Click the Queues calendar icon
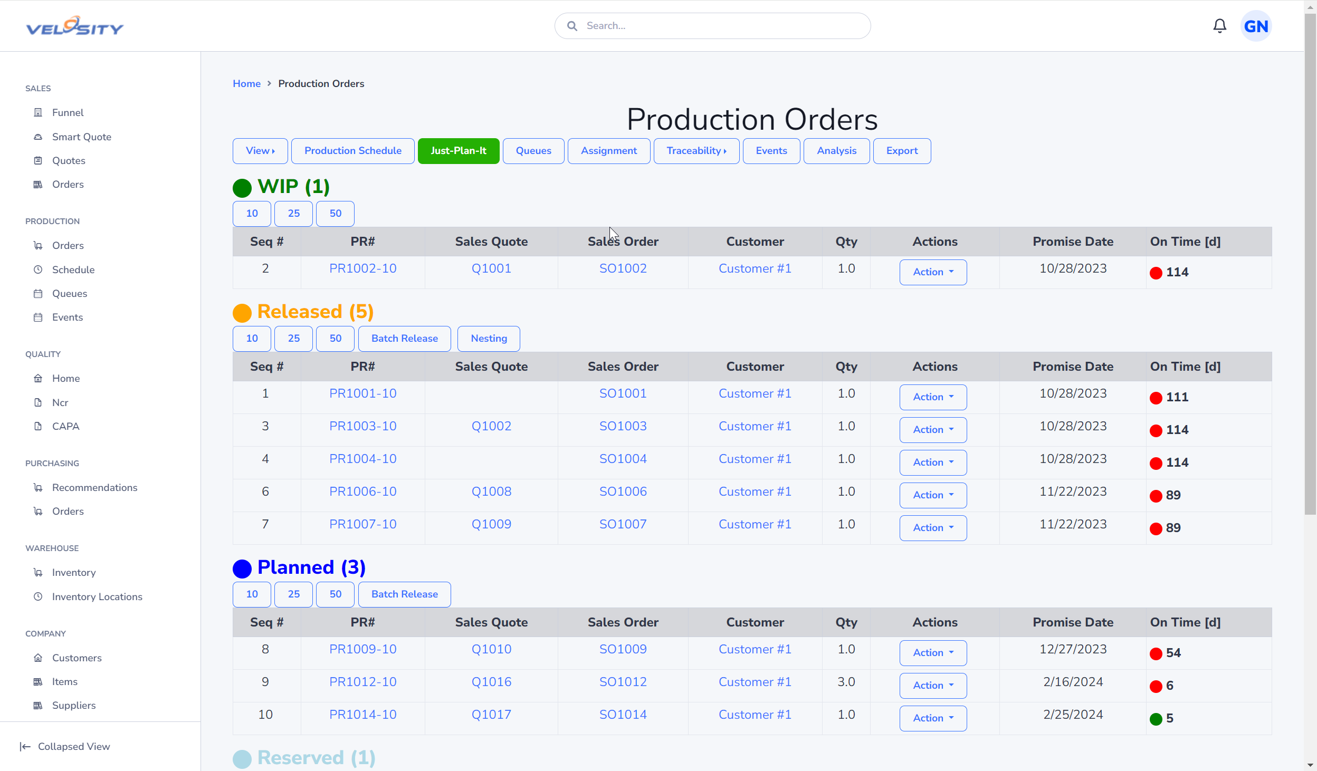The width and height of the screenshot is (1317, 771). coord(38,293)
